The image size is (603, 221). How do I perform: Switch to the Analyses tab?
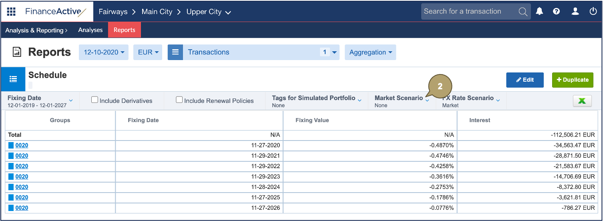(x=90, y=30)
